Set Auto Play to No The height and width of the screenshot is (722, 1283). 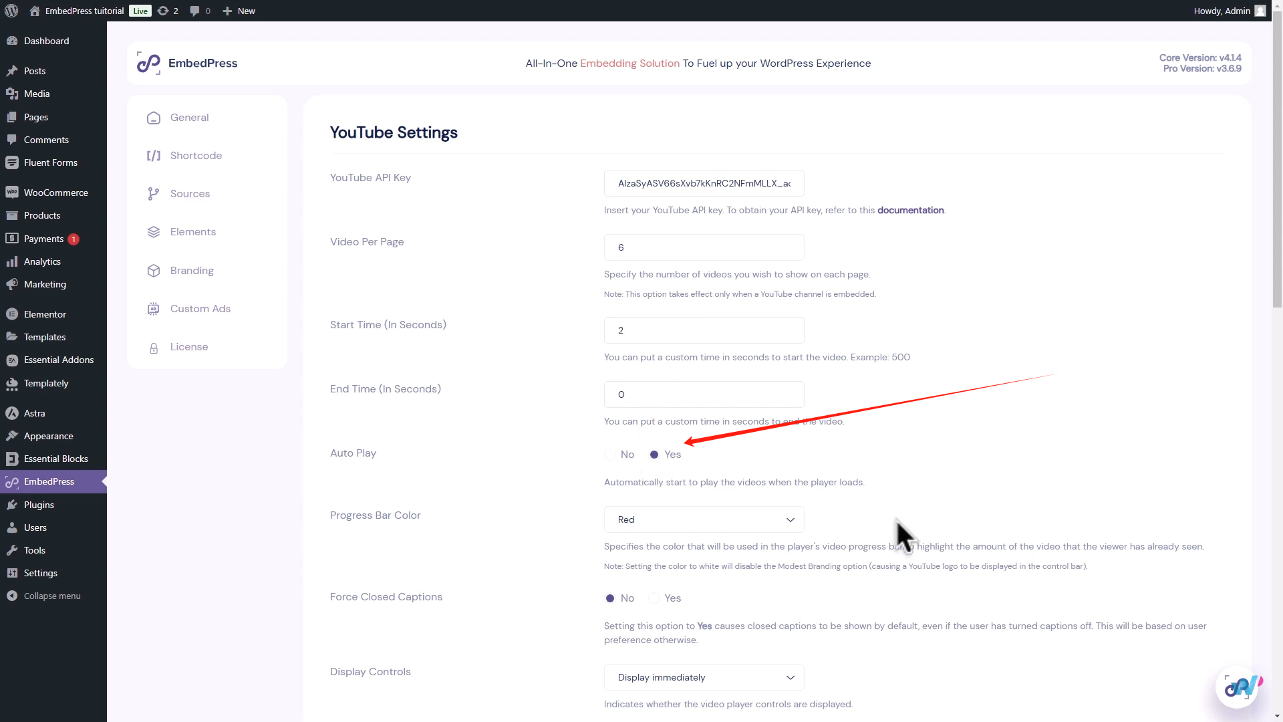tap(611, 455)
